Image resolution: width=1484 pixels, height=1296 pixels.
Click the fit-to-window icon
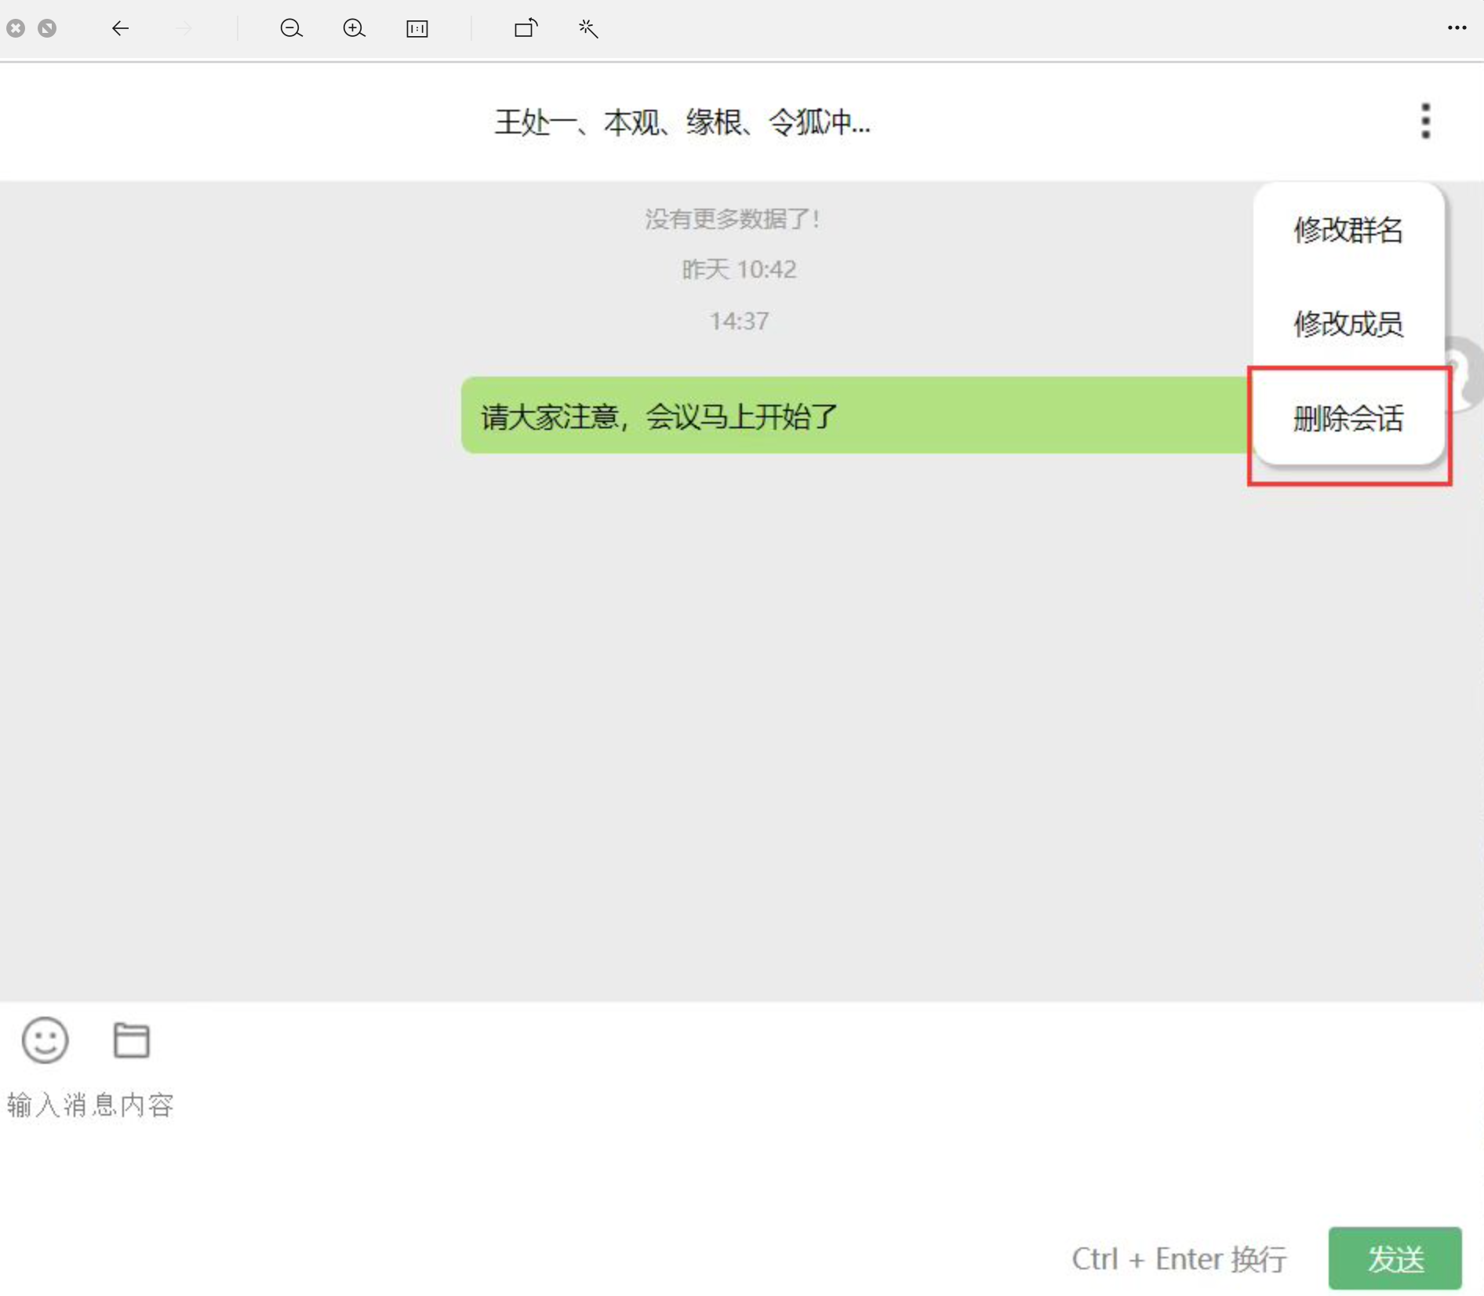417,28
